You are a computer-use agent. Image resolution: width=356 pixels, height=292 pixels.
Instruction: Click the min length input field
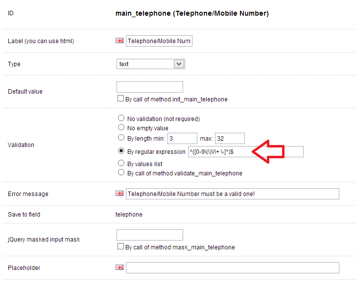pos(182,139)
